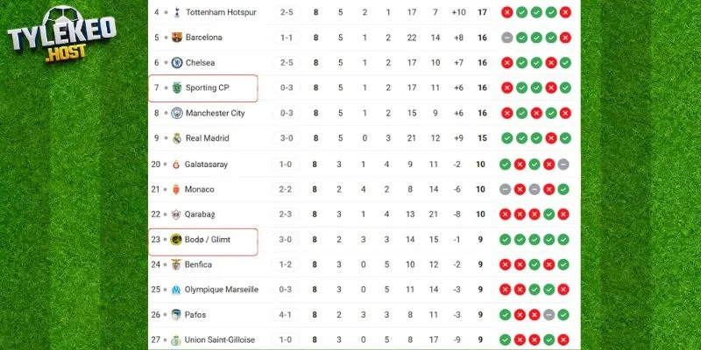Image resolution: width=701 pixels, height=350 pixels.
Task: Click the Galatasaray club crest icon
Action: (x=176, y=164)
